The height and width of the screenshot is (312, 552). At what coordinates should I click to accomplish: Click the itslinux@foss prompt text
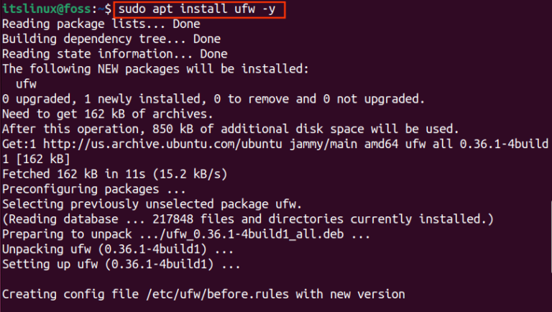click(46, 9)
